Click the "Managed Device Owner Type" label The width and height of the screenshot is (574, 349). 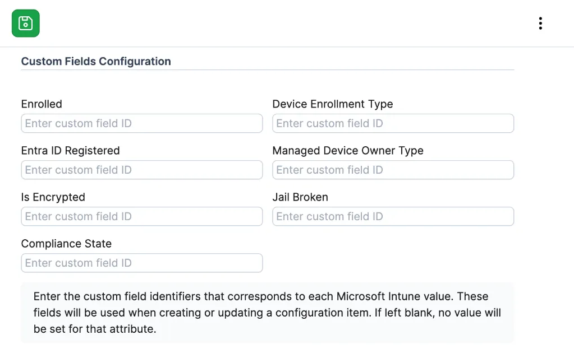pos(347,151)
